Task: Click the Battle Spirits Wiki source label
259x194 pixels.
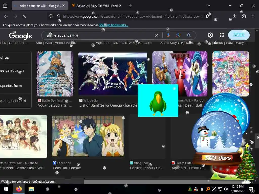Action: coord(55,101)
